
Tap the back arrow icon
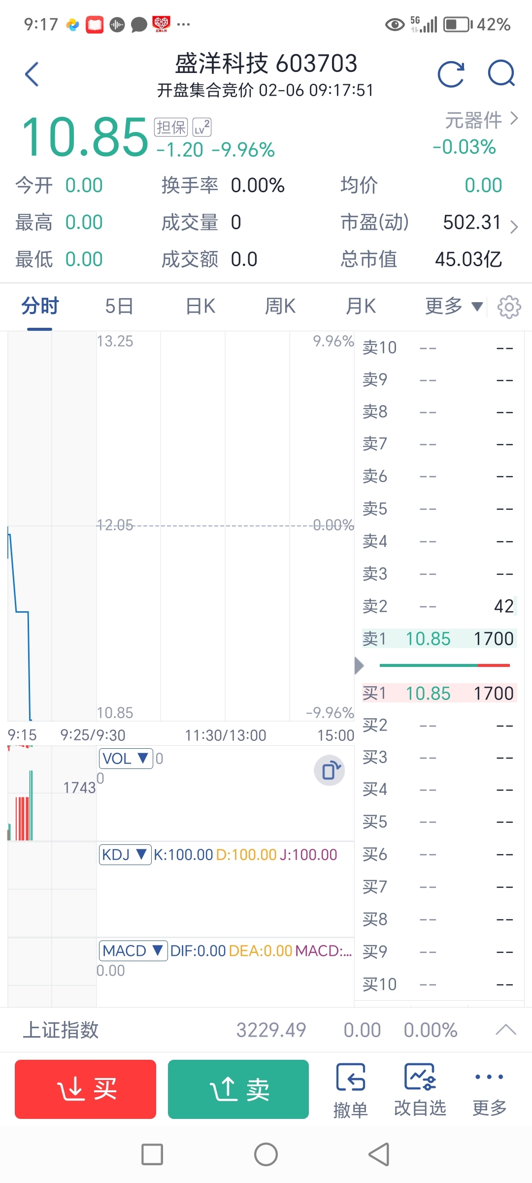[x=32, y=74]
